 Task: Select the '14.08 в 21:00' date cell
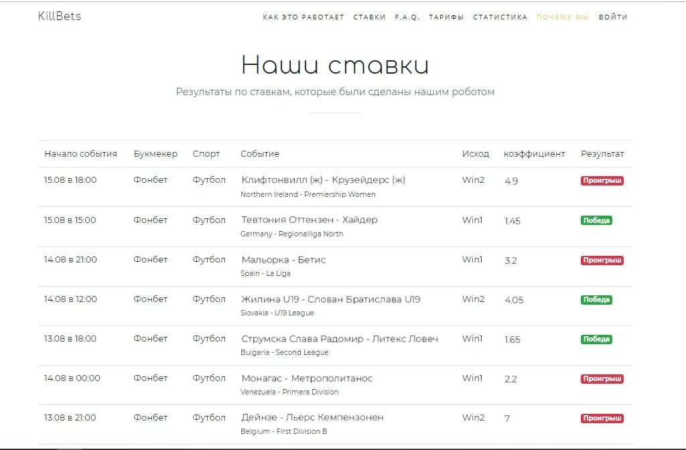point(70,259)
